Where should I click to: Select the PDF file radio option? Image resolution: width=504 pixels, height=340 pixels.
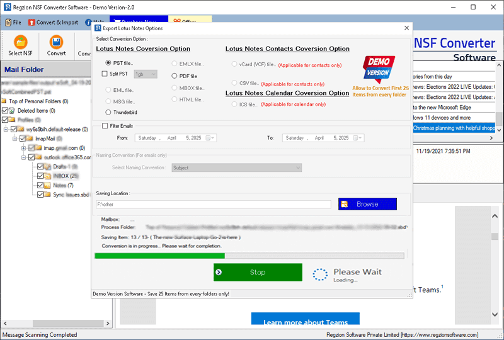[175, 76]
